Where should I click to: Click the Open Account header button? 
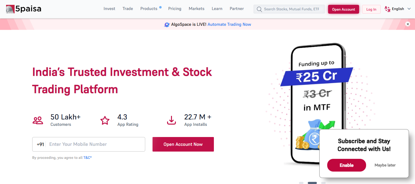(x=344, y=9)
